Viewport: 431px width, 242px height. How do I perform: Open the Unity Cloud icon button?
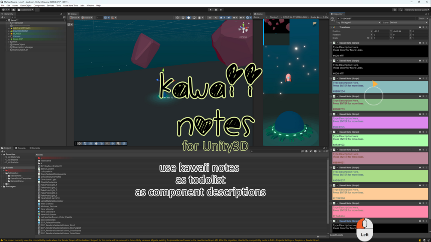pyautogui.click(x=13, y=9)
